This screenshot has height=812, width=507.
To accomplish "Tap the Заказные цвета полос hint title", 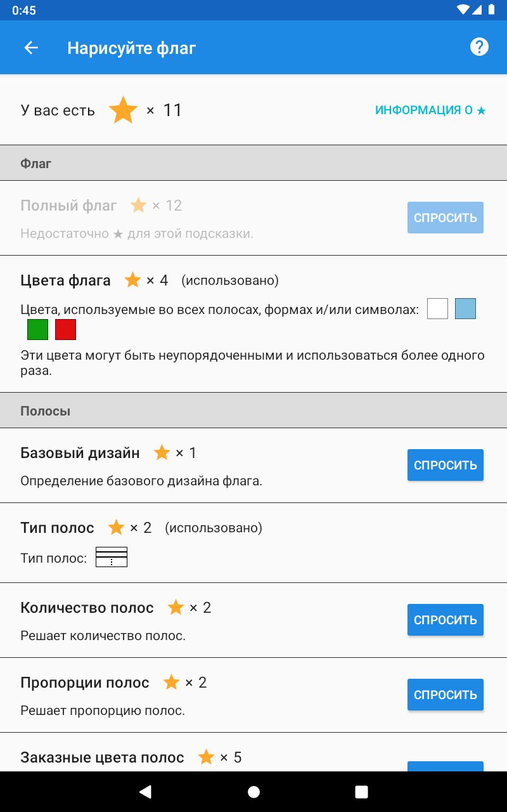I will point(102,757).
